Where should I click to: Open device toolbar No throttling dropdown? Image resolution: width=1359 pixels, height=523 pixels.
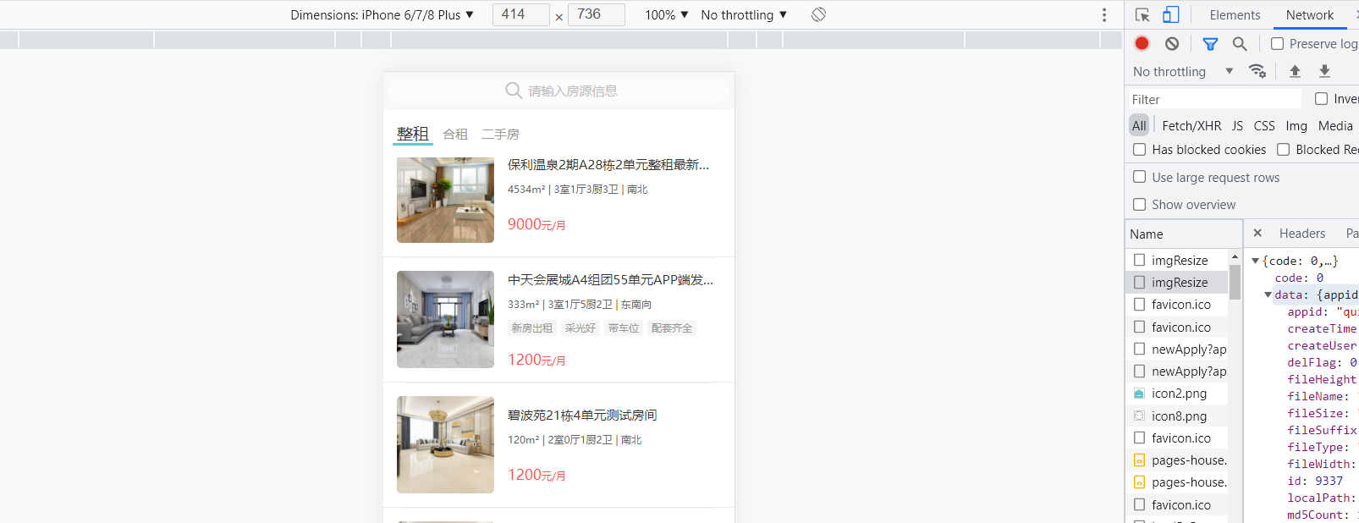[x=744, y=14]
